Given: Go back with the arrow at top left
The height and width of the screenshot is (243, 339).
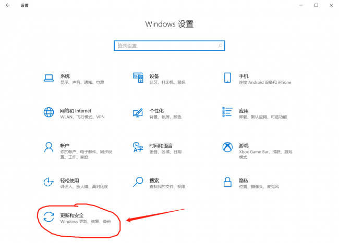Looking at the screenshot, I should tap(8, 5).
